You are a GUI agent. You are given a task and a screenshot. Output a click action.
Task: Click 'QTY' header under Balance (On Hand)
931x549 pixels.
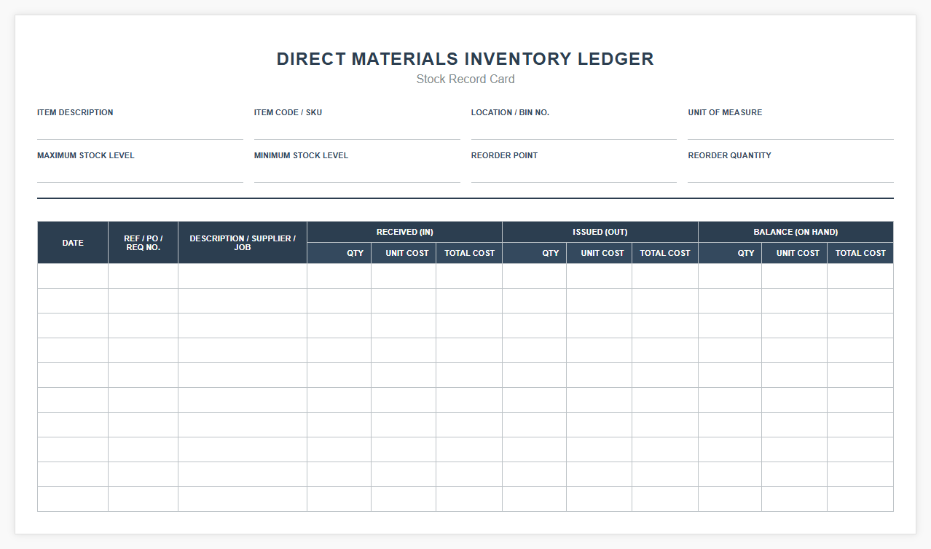coord(730,253)
